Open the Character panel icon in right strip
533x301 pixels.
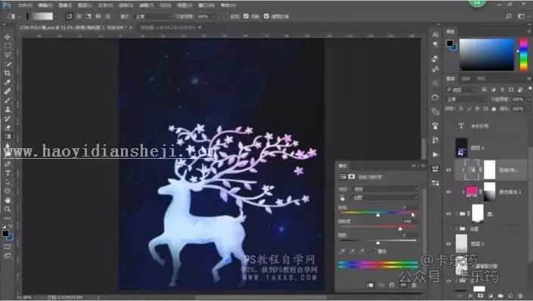click(435, 34)
